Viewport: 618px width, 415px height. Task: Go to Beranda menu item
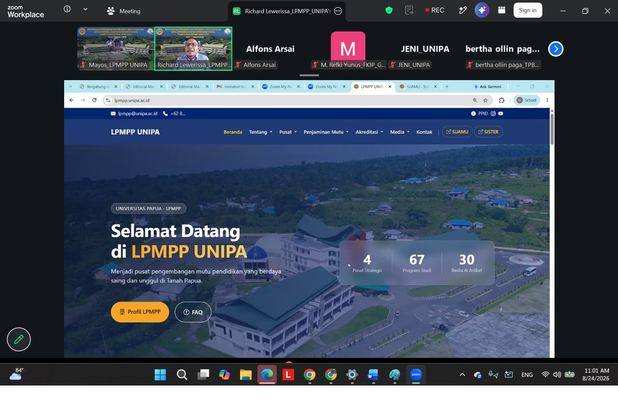233,132
